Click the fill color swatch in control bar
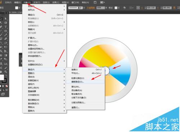 (17, 8)
